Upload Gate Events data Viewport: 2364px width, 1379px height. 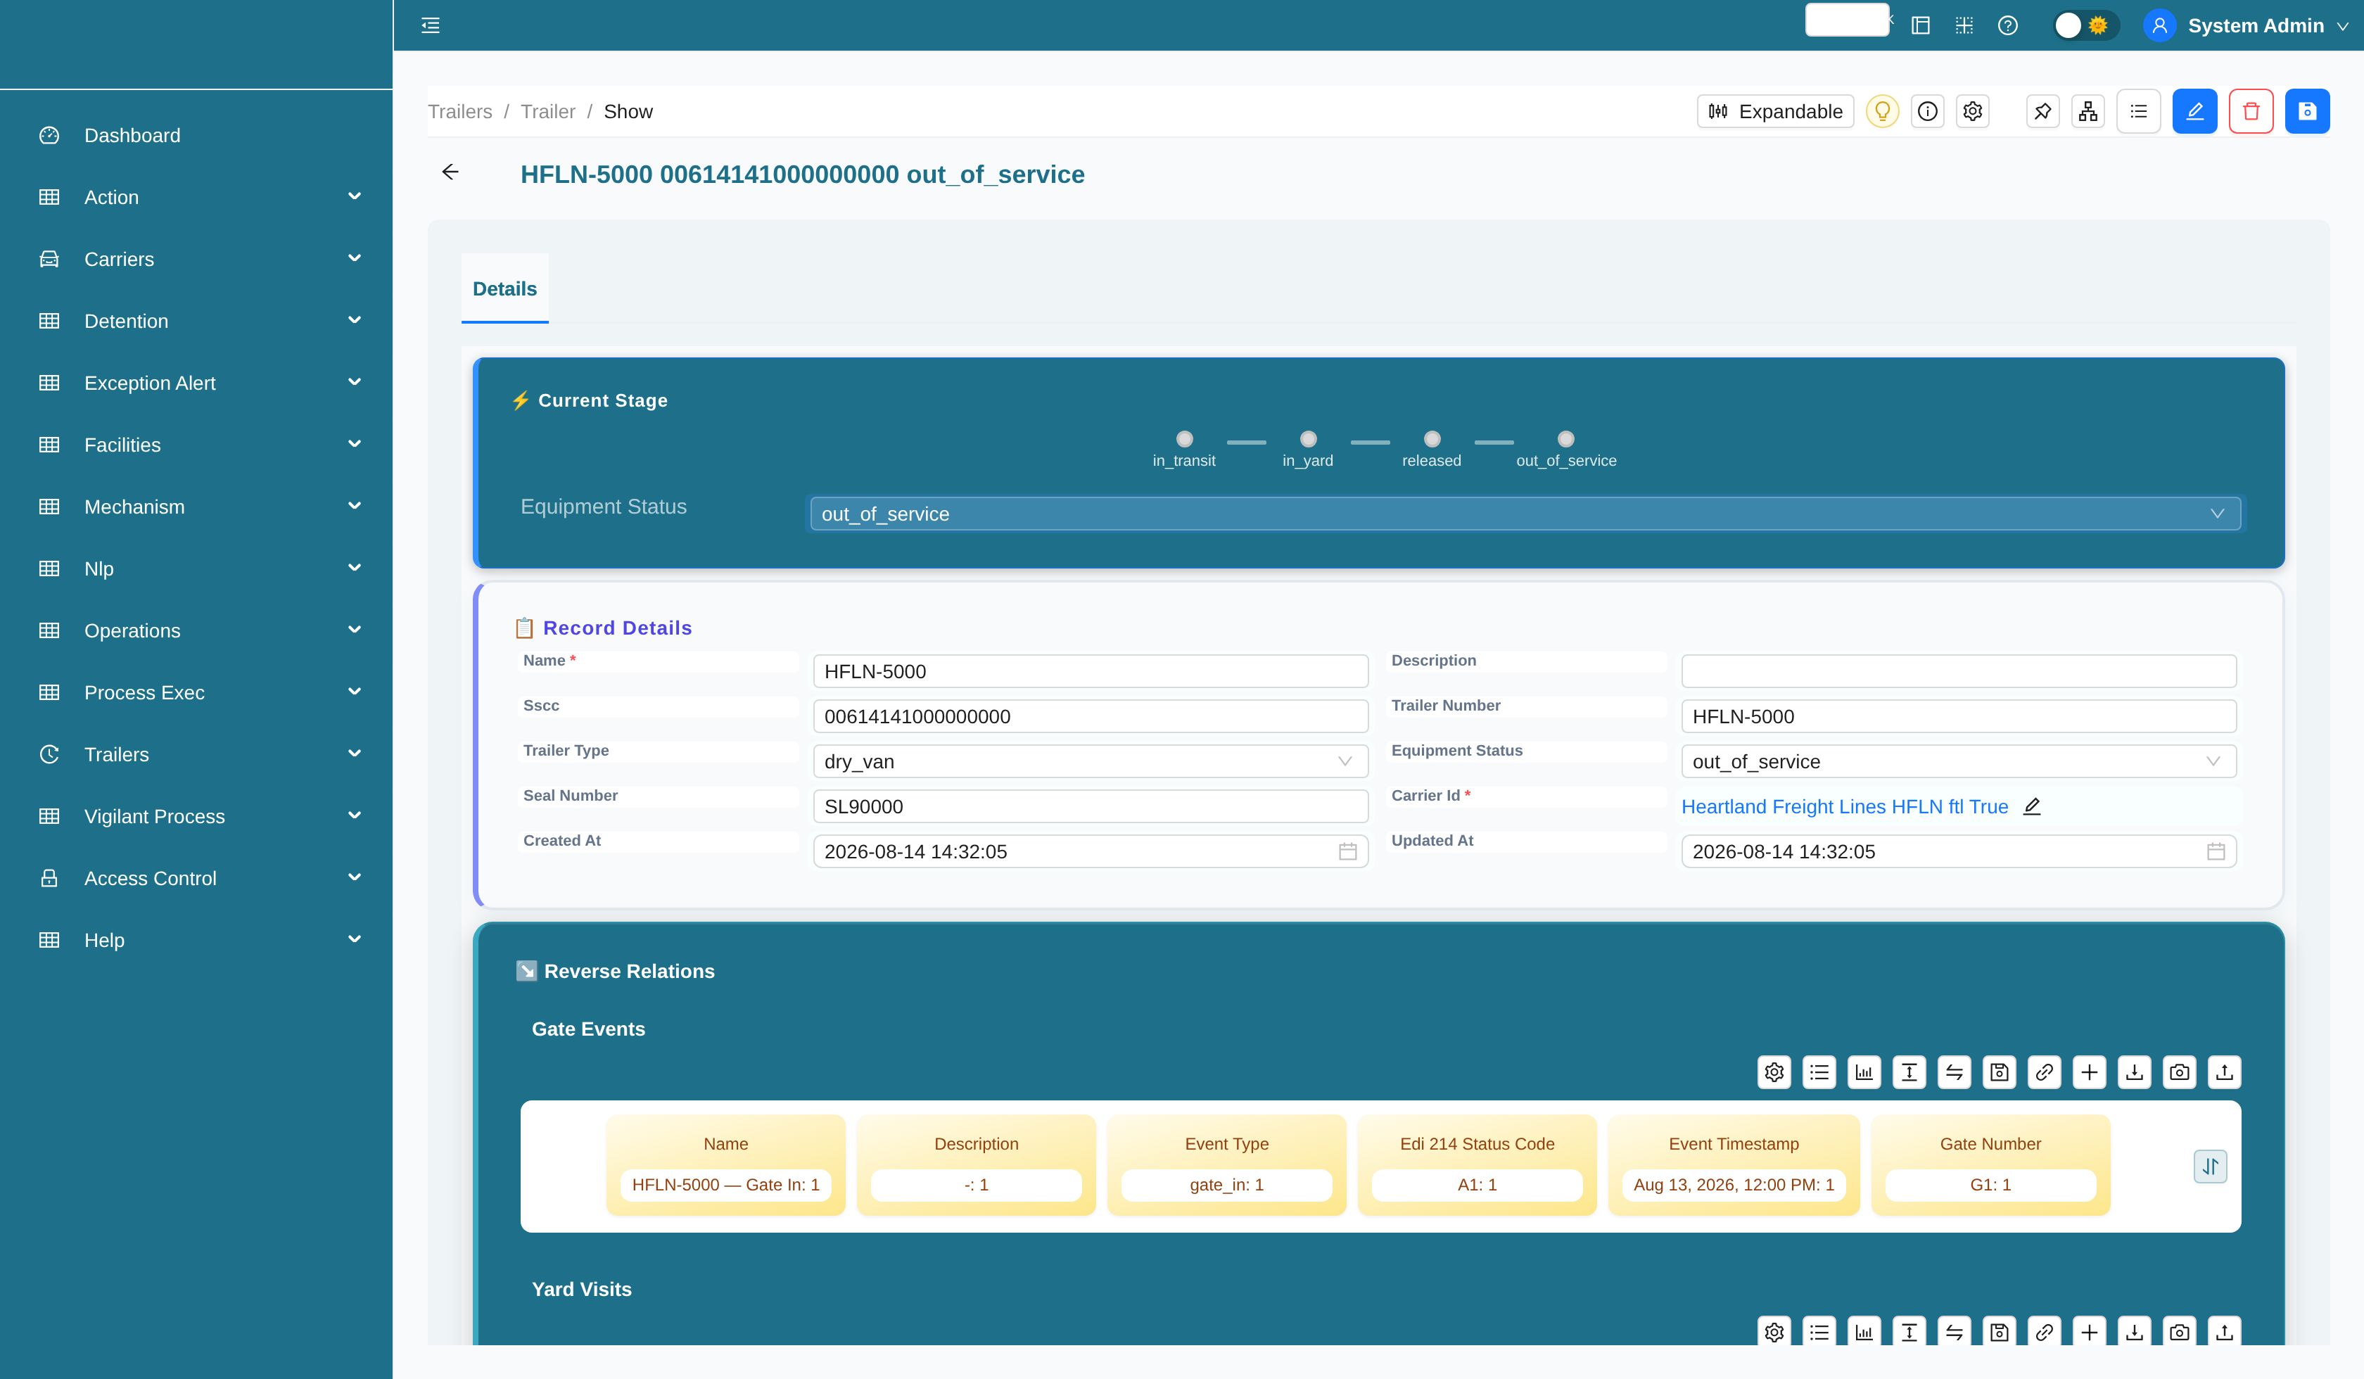(x=2224, y=1072)
